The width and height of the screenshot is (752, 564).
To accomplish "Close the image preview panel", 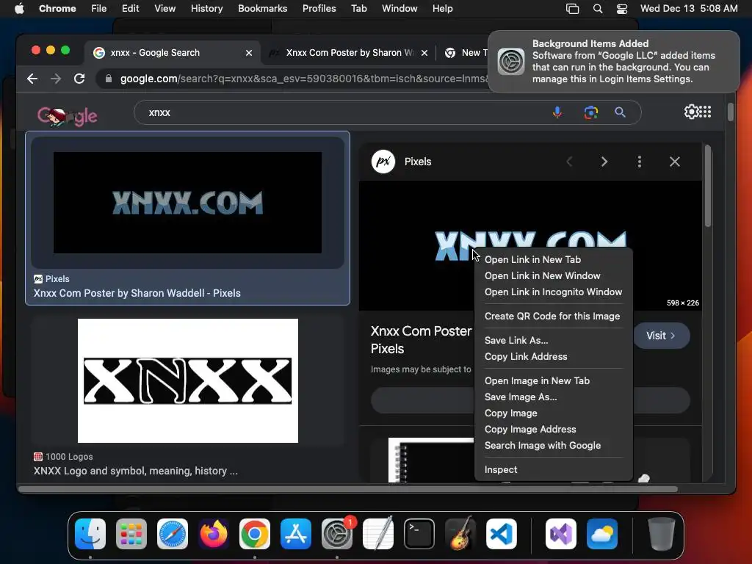I will (x=675, y=162).
